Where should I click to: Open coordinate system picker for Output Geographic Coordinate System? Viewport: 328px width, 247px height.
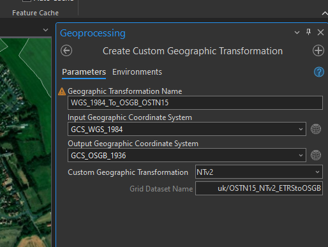(316, 155)
